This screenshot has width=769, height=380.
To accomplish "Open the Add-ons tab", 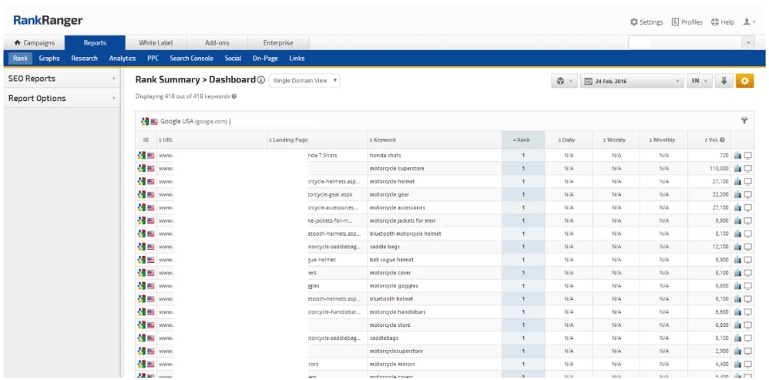I will click(x=217, y=42).
